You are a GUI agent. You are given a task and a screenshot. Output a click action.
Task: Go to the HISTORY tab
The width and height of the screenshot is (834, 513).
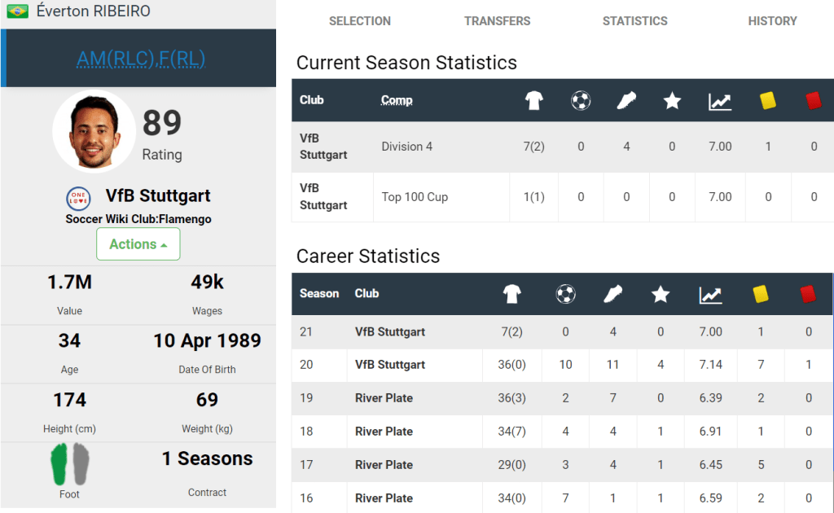(x=772, y=21)
